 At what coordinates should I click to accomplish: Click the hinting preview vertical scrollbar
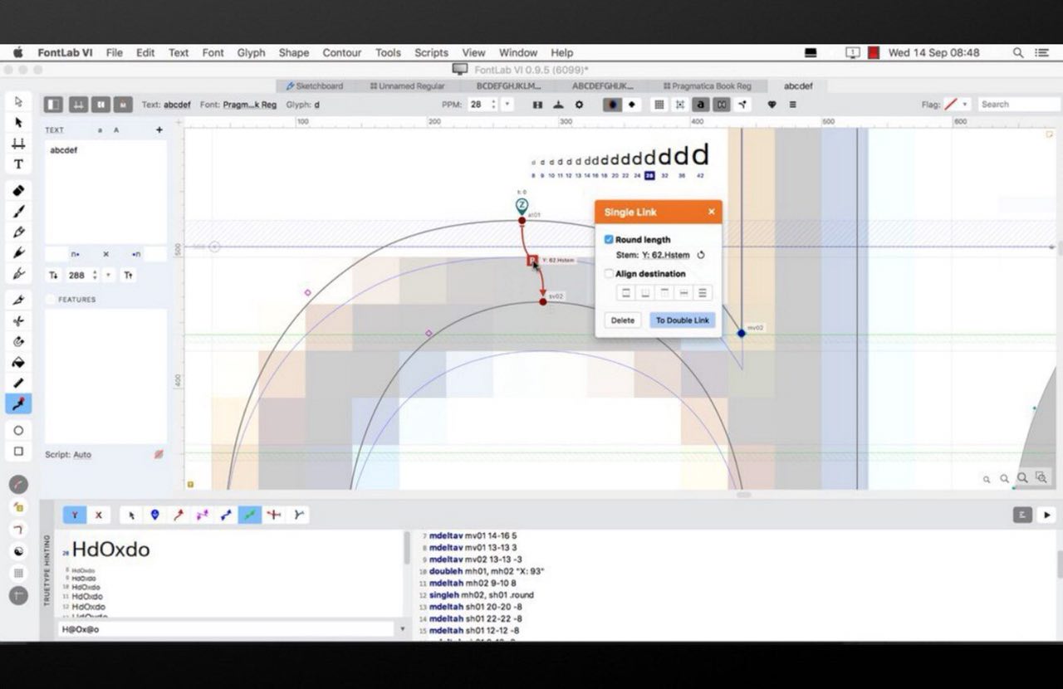point(406,548)
